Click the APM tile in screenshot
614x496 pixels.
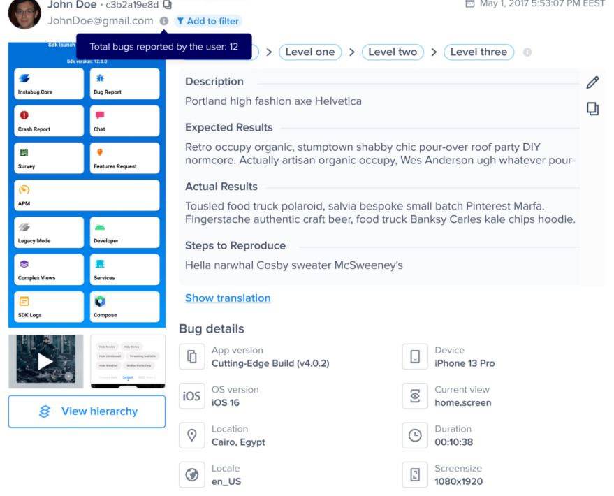click(87, 195)
